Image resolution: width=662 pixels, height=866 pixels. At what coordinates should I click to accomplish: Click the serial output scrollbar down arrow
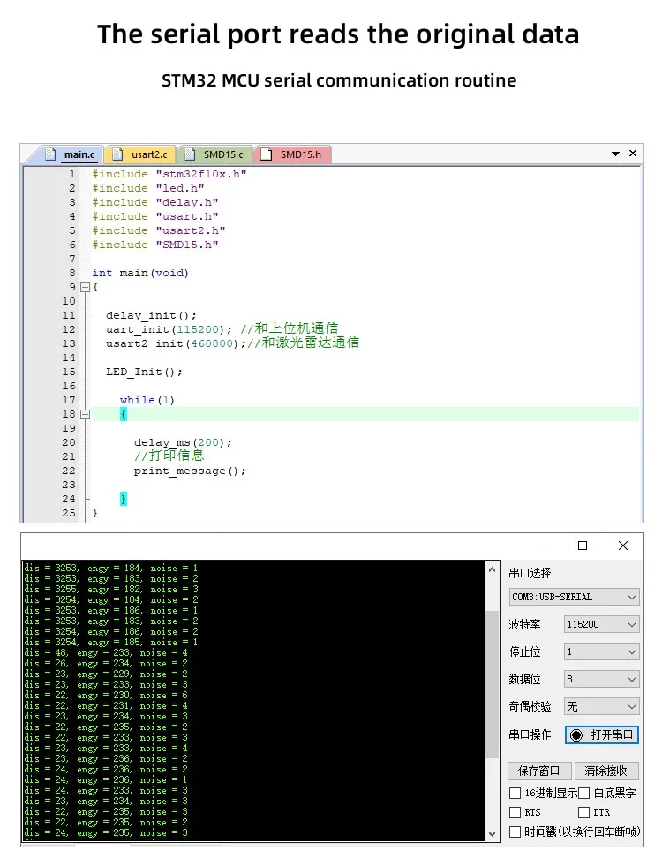pyautogui.click(x=492, y=834)
